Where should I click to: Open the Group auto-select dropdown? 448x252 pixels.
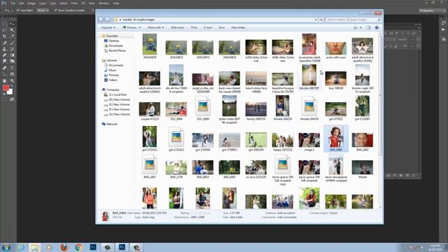43,10
